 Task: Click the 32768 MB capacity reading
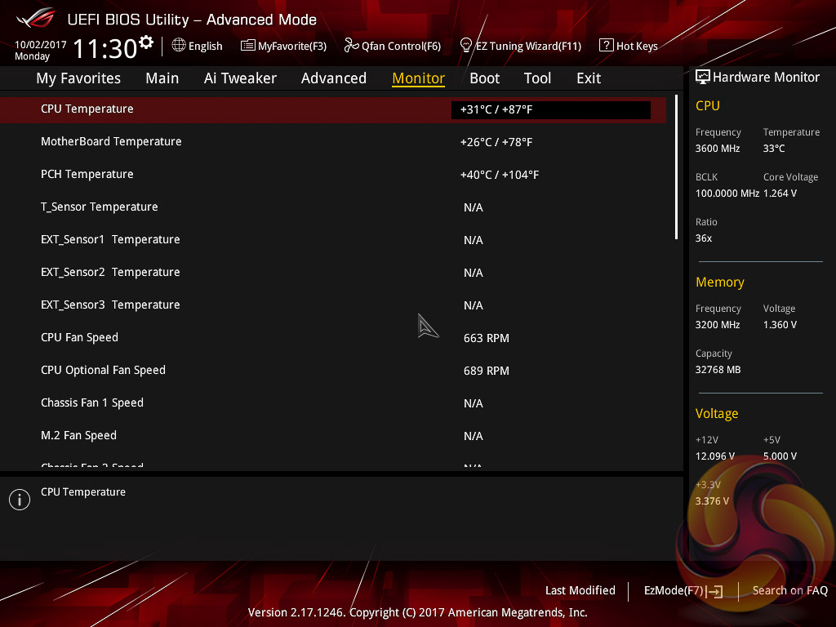(x=718, y=370)
